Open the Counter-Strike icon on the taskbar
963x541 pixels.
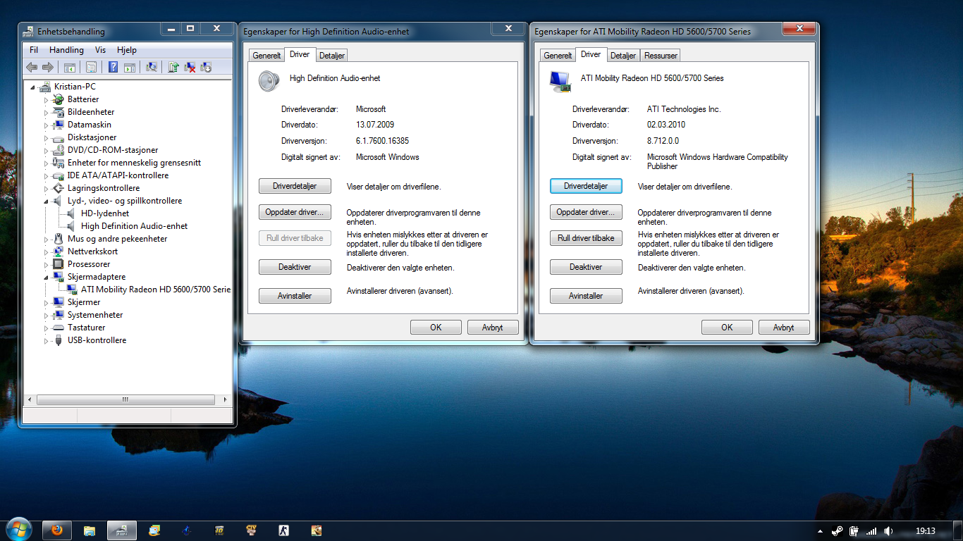pyautogui.click(x=283, y=530)
